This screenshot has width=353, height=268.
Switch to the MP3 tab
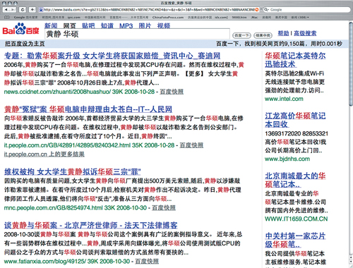(x=126, y=25)
